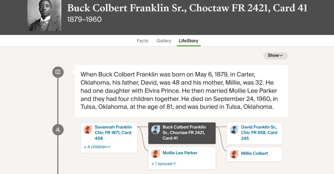334x174 pixels.
Task: Select the LifeStory tab
Action: 189,41
